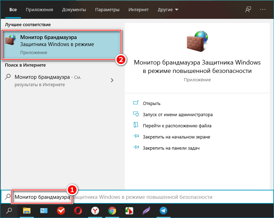The image size is (274, 218).
Task: Click large firewall icon in preview pane
Action: (x=197, y=41)
